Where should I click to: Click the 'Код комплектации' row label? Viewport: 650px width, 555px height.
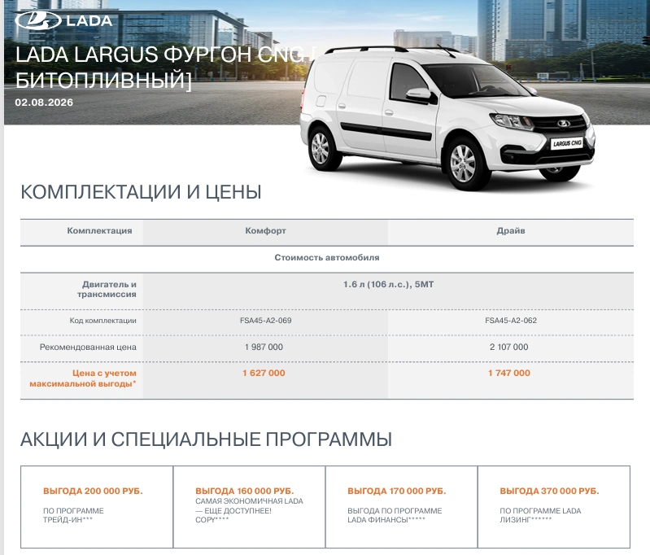pos(103,321)
